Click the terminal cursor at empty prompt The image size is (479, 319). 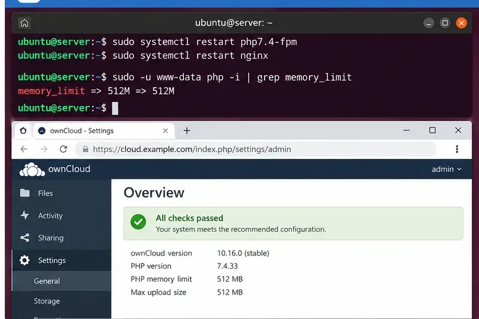[x=115, y=108]
